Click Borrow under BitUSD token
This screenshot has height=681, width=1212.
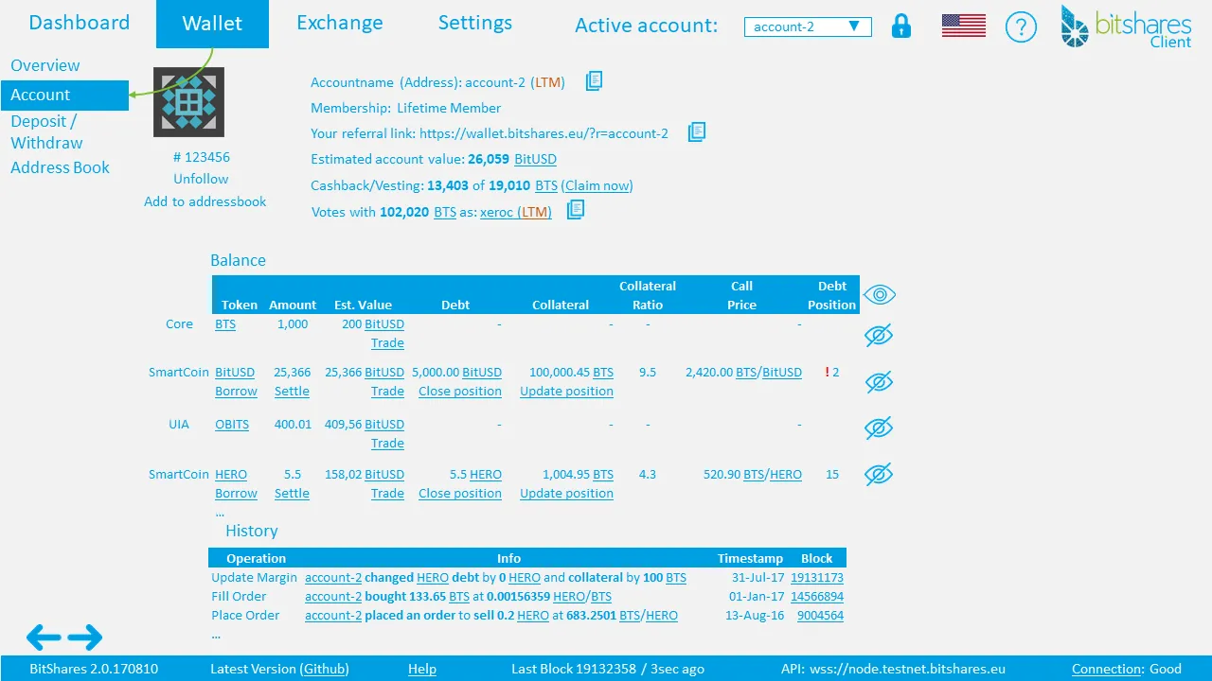pos(236,391)
